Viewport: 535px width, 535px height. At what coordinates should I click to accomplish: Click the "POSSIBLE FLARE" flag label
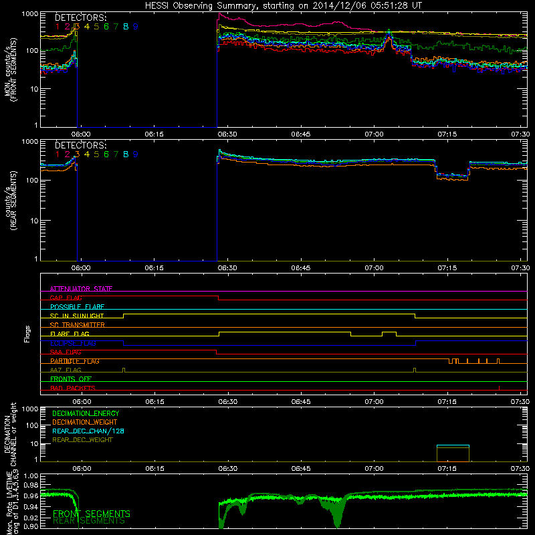(77, 307)
